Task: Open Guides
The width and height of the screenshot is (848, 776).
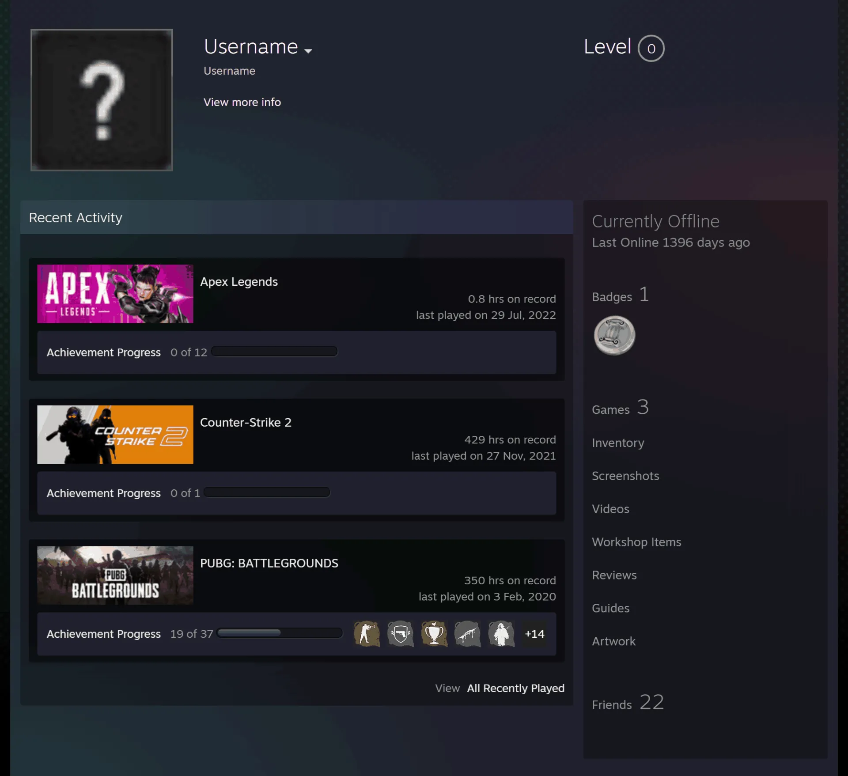Action: pos(611,608)
